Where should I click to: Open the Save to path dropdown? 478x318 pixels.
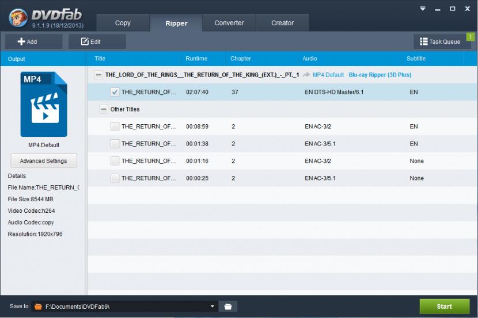tap(212, 306)
